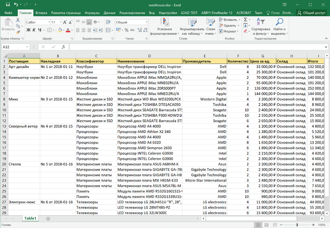
Task: Set vertical align bottom (highlighted)
Action: coord(89,22)
